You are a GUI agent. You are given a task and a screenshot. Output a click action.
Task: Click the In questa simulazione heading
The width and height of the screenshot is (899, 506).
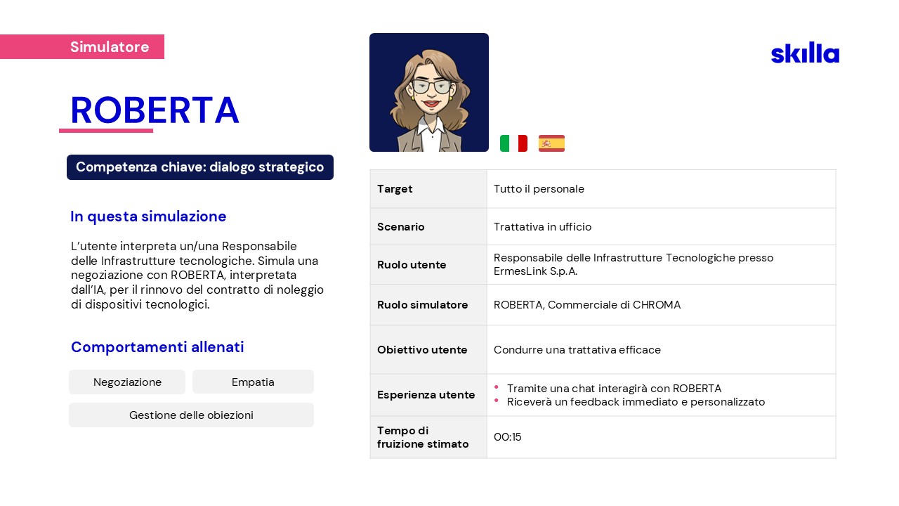[148, 216]
